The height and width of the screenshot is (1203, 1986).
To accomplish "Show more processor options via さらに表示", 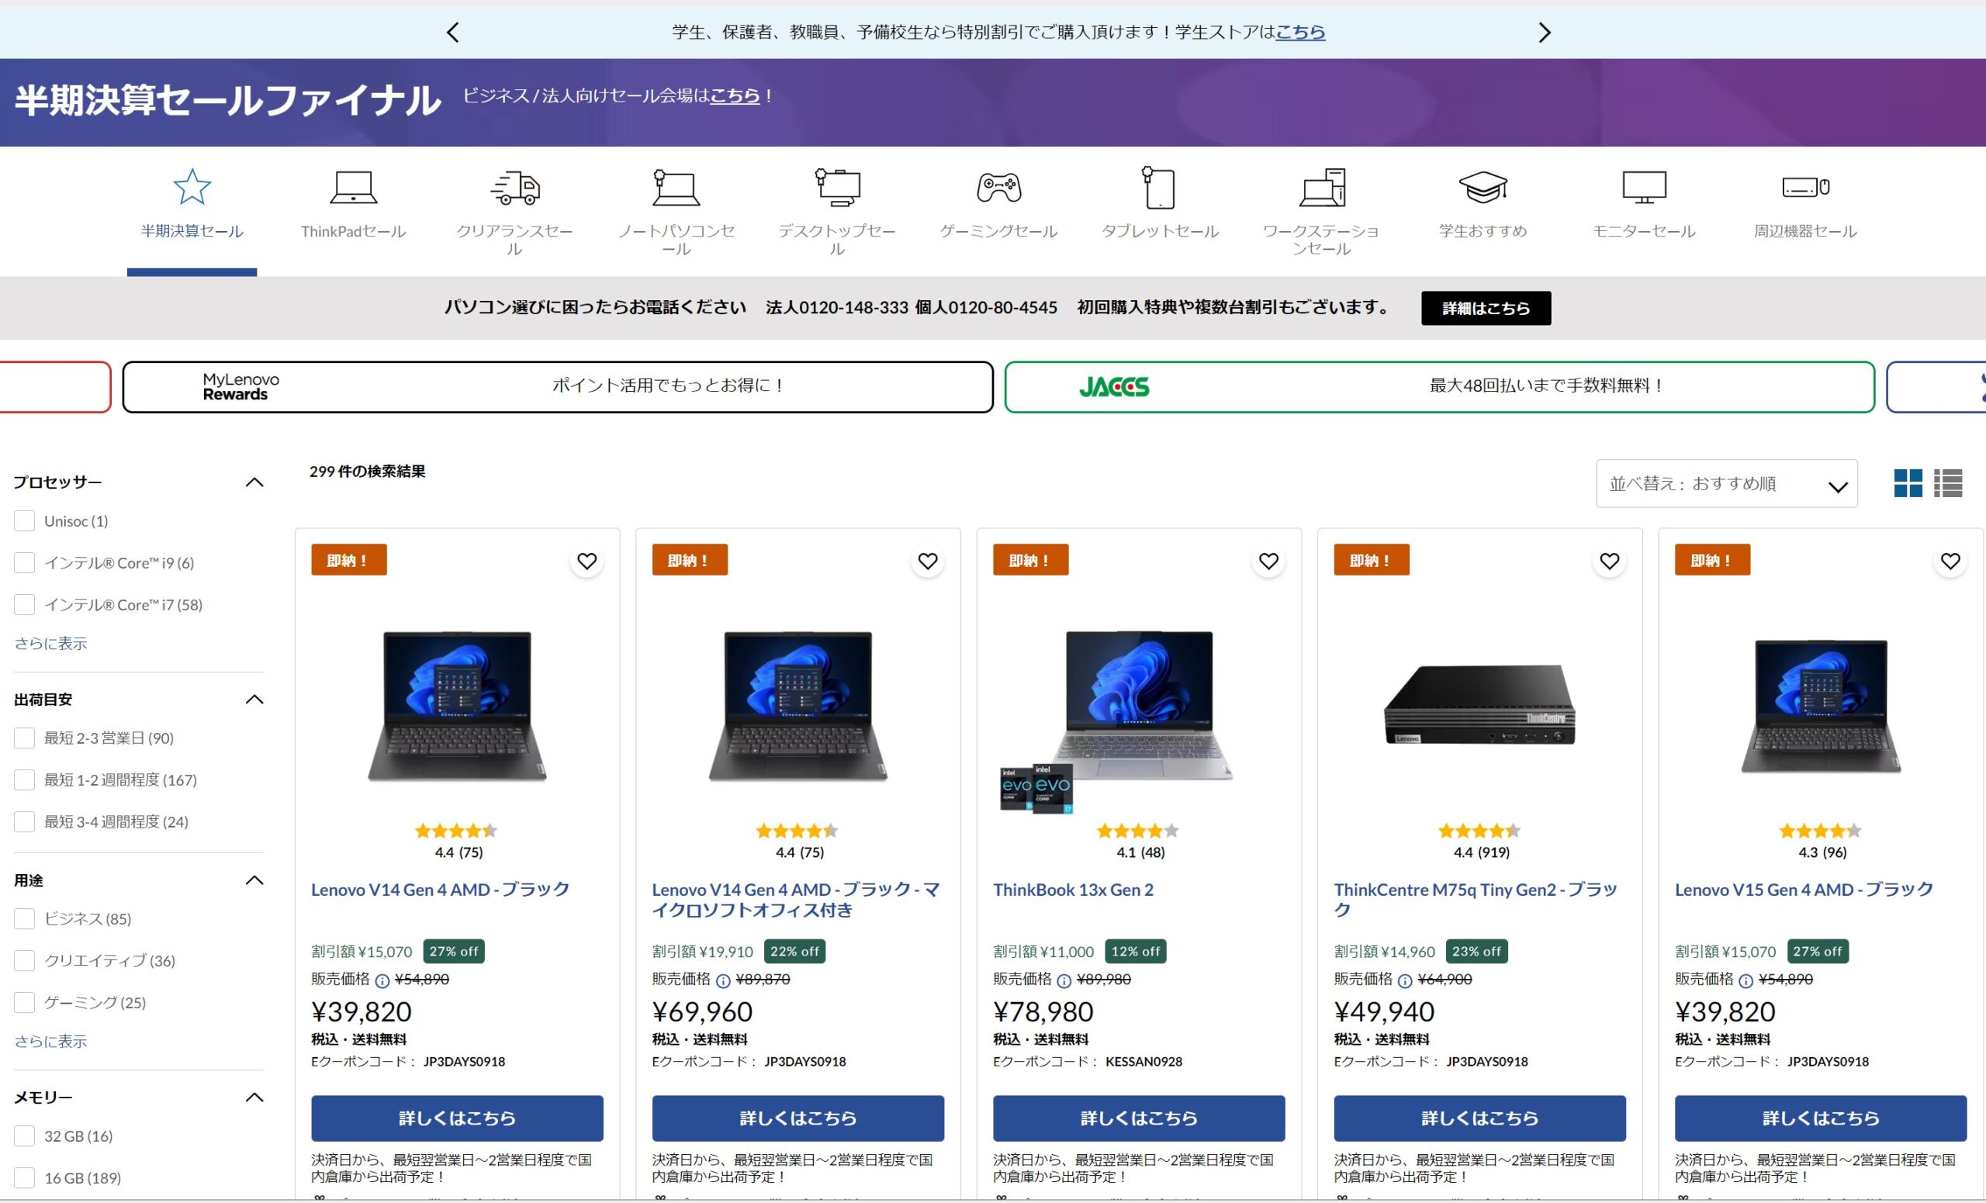I will point(50,643).
